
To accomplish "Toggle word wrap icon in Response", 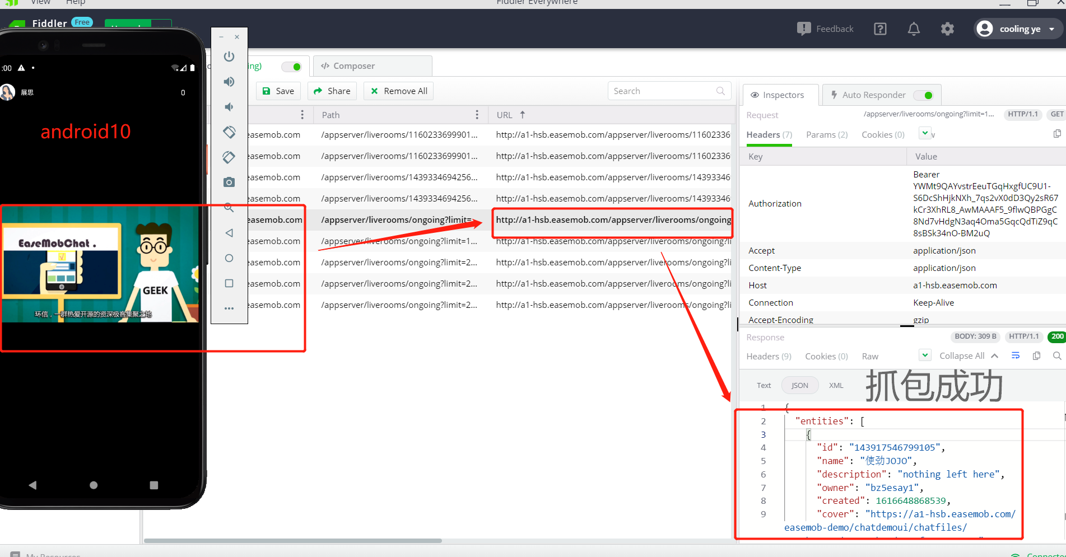I will [x=1016, y=356].
